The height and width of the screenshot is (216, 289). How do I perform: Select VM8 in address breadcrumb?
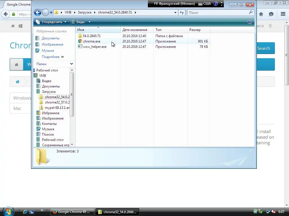click(x=68, y=12)
